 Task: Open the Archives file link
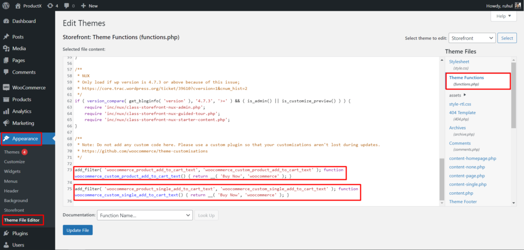457,128
